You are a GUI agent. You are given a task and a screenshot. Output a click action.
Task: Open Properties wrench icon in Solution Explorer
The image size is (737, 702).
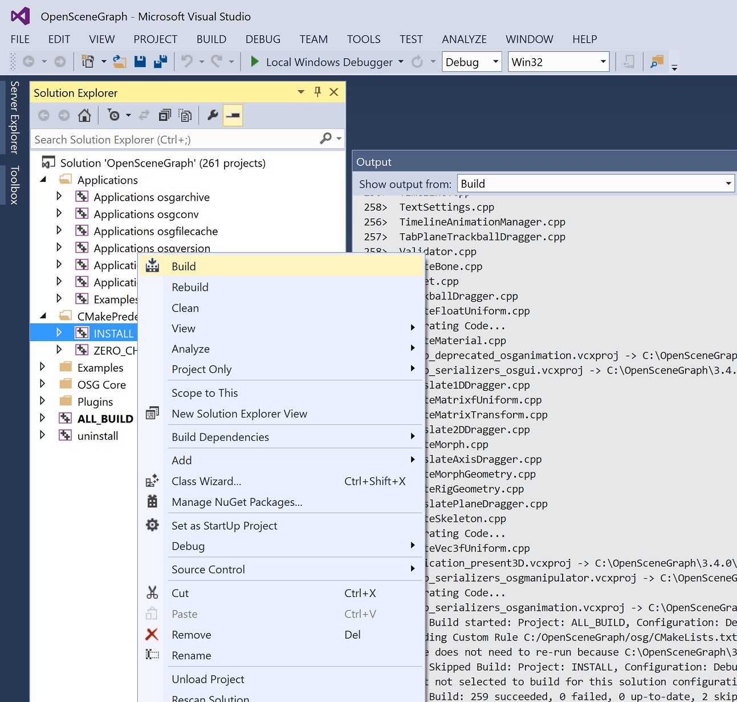213,115
